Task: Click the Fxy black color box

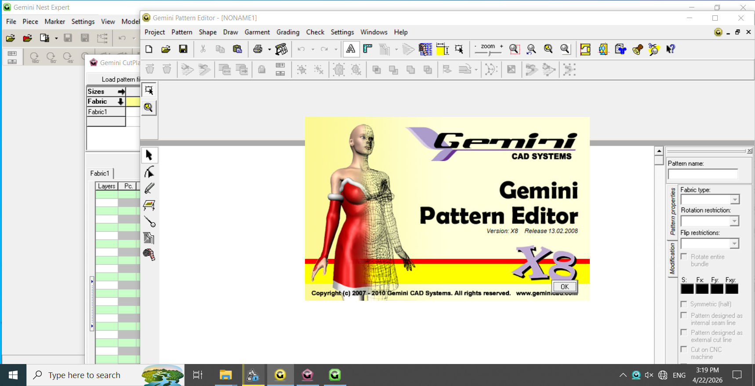Action: (x=732, y=289)
